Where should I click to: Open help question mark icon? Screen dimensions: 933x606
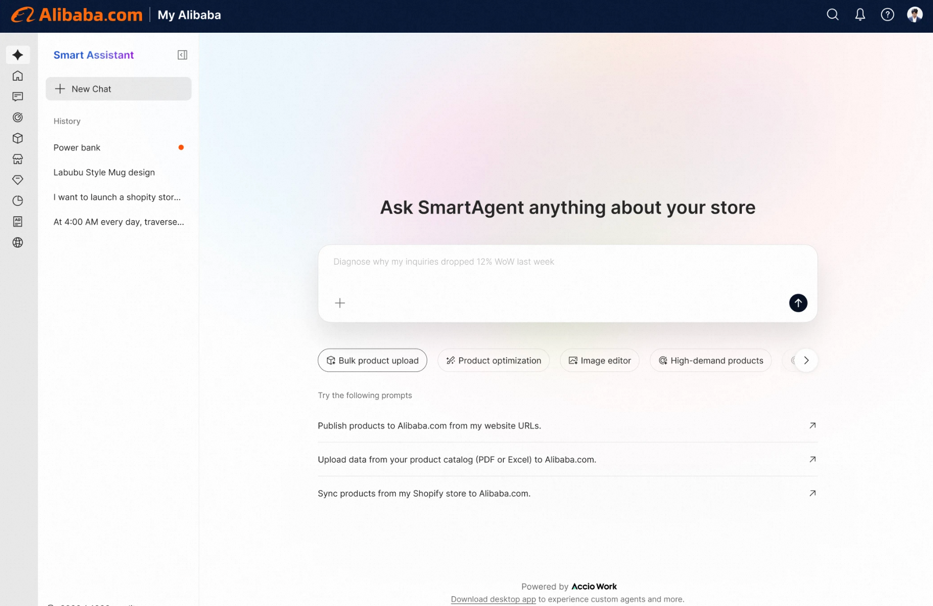(888, 15)
